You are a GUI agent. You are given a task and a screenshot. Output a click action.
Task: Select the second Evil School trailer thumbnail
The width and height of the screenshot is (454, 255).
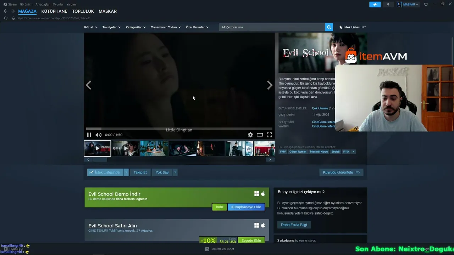(126, 148)
